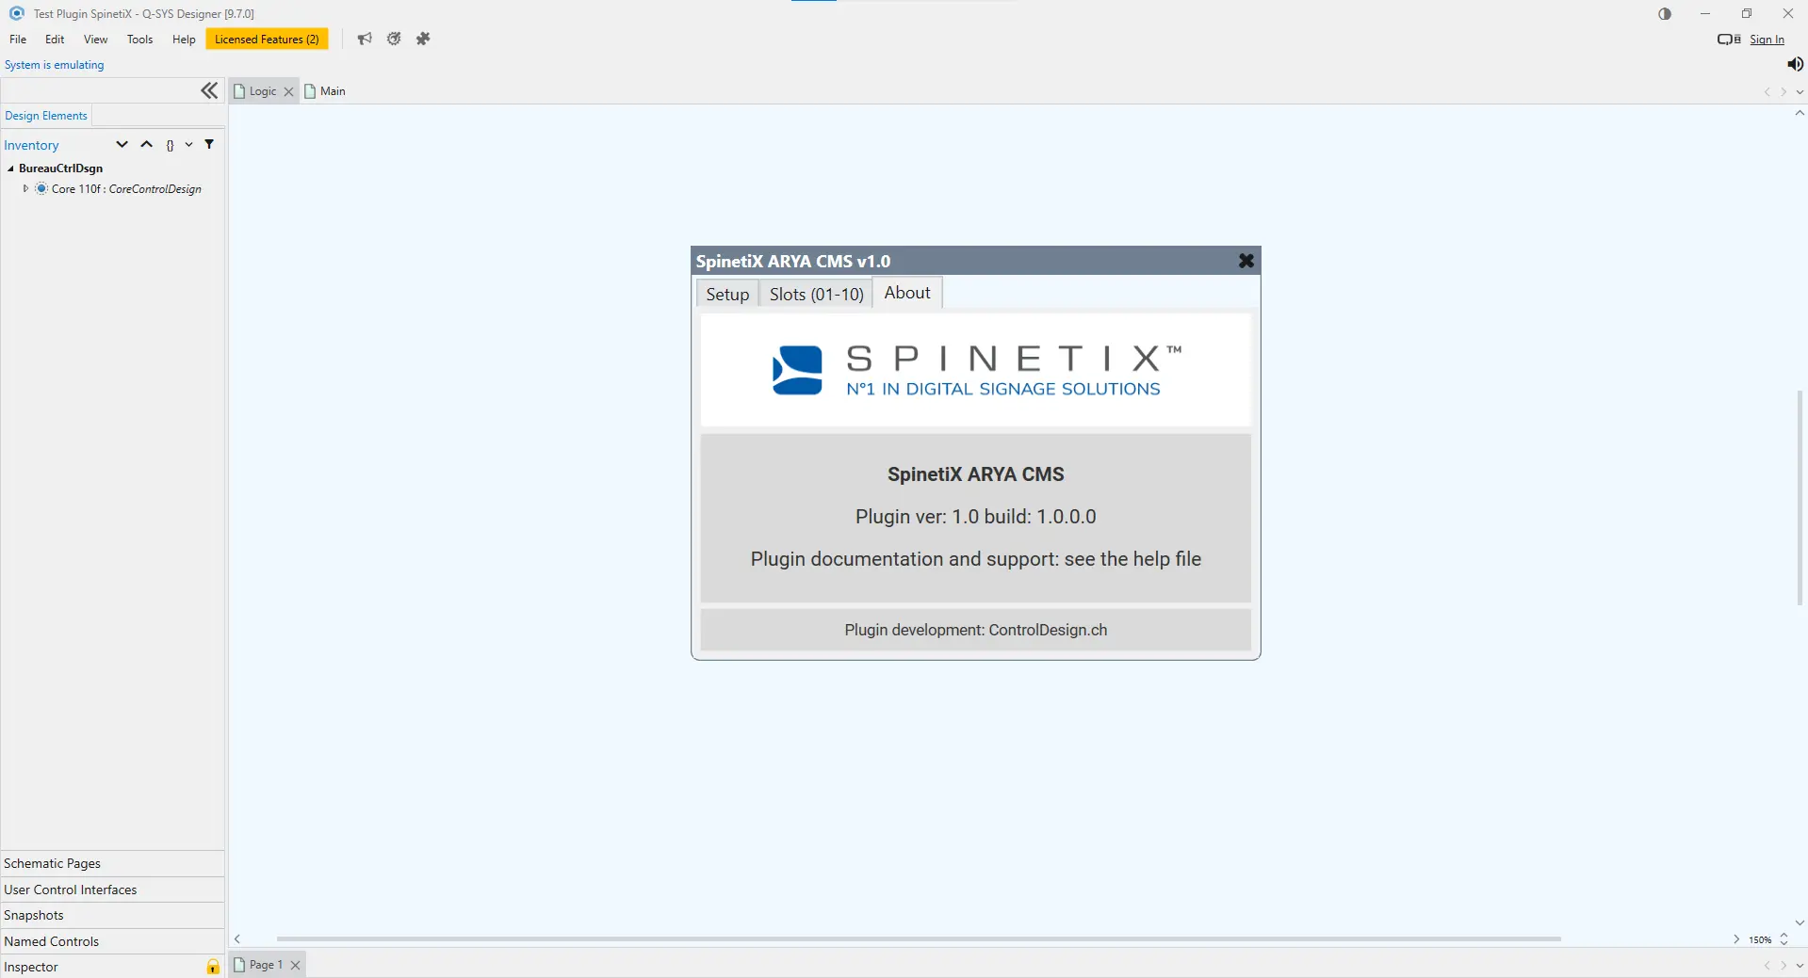Open the gear check icon in toolbar
Image resolution: width=1808 pixels, height=978 pixels.
point(394,39)
